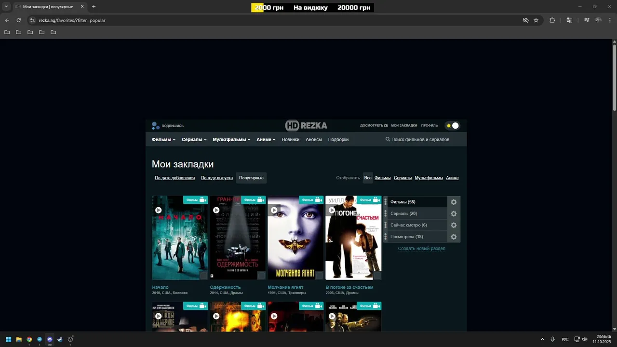Filter display by Сериалы link

[x=403, y=178]
